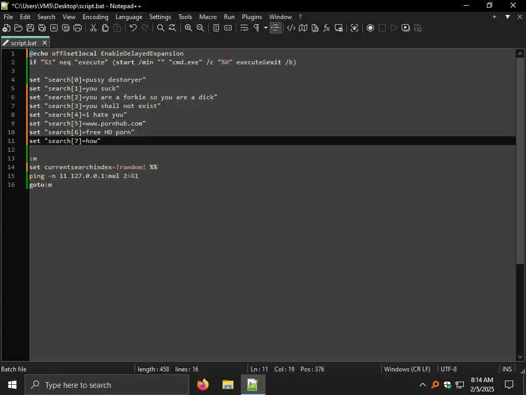The height and width of the screenshot is (395, 526).
Task: Select the script.bat tab
Action: (x=24, y=43)
